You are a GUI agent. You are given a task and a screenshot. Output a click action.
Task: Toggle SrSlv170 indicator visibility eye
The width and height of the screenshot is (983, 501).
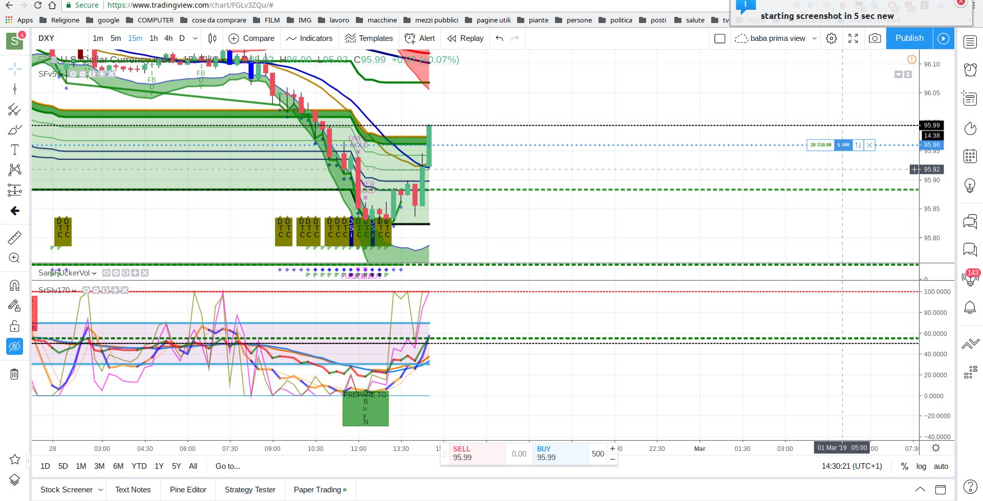tap(87, 290)
